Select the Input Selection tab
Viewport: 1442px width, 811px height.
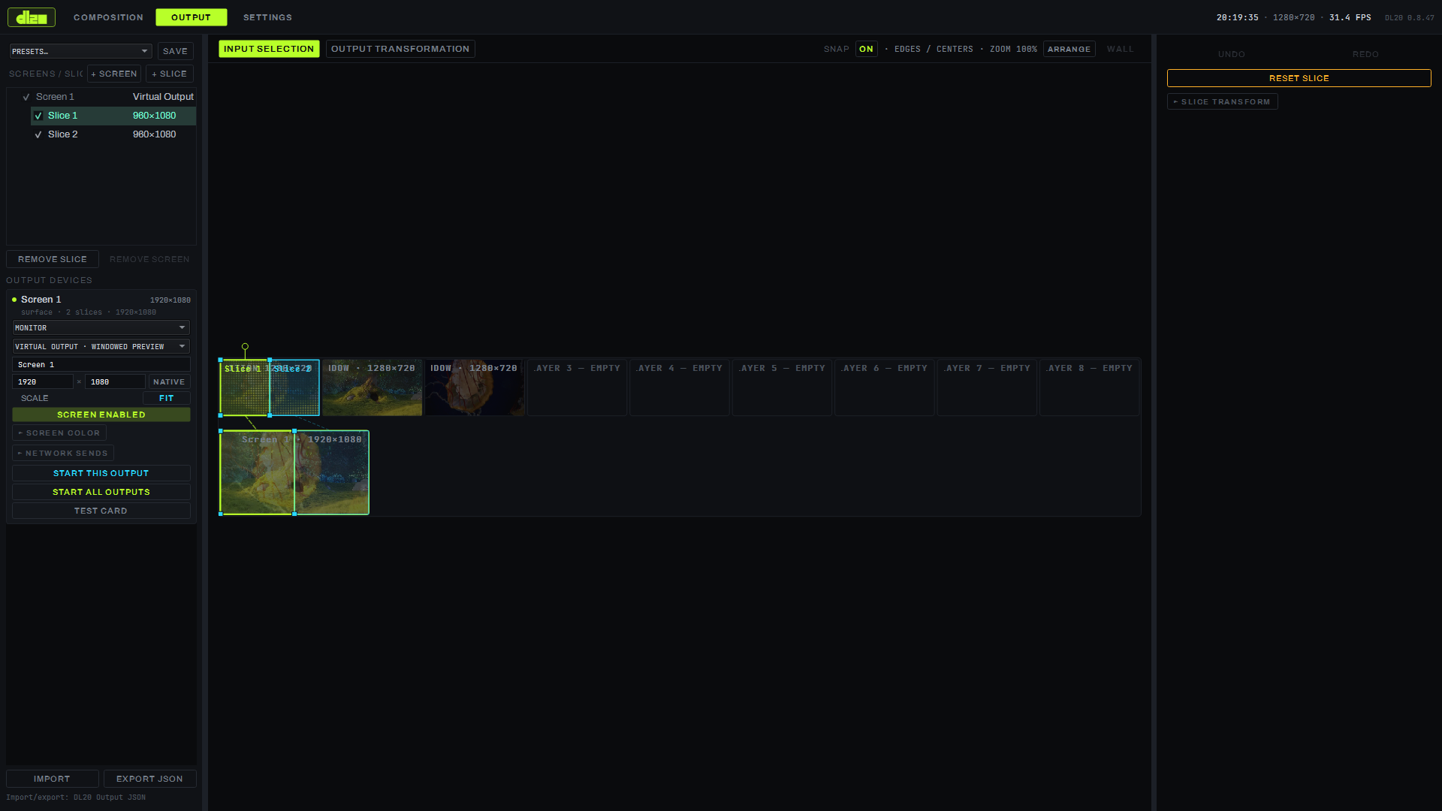click(x=269, y=49)
